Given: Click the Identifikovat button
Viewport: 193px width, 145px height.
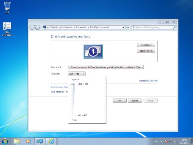Looking at the screenshot, I should tap(146, 51).
